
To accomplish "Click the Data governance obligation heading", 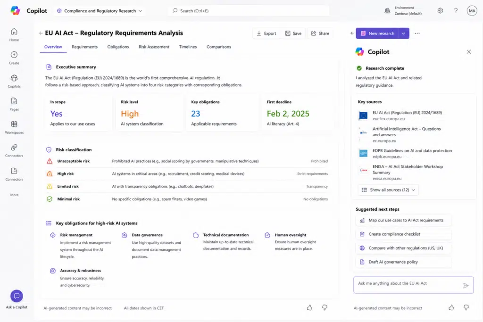I will pyautogui.click(x=147, y=235).
